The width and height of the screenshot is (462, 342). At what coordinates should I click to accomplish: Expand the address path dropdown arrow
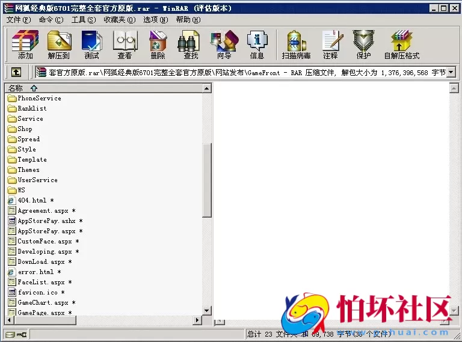pyautogui.click(x=451, y=72)
